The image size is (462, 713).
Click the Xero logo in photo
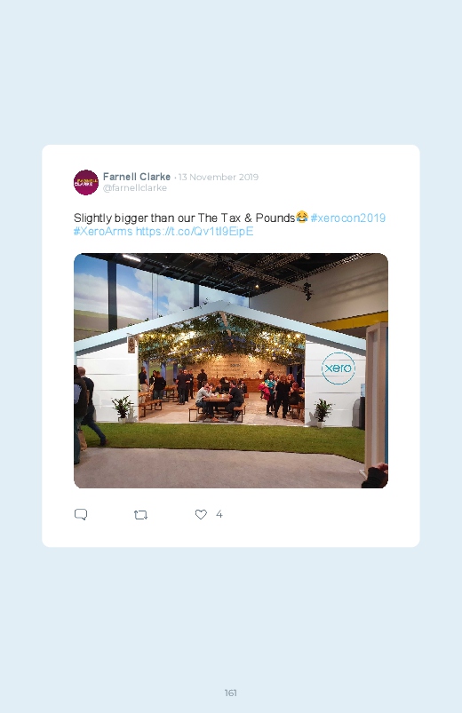tap(339, 368)
